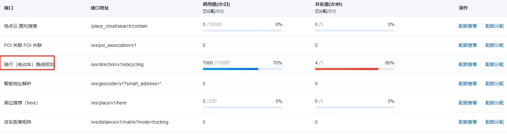Open 配额查看 for 周边推荐（here） row
507x135 pixels.
click(x=467, y=103)
